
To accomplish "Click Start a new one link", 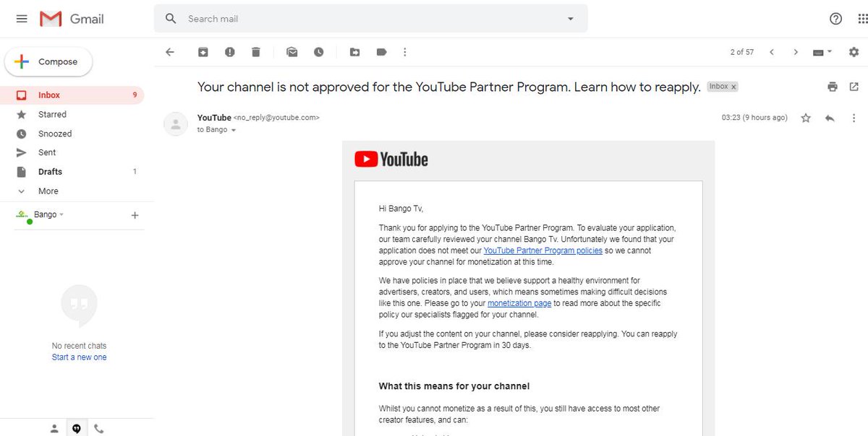I will pos(79,357).
